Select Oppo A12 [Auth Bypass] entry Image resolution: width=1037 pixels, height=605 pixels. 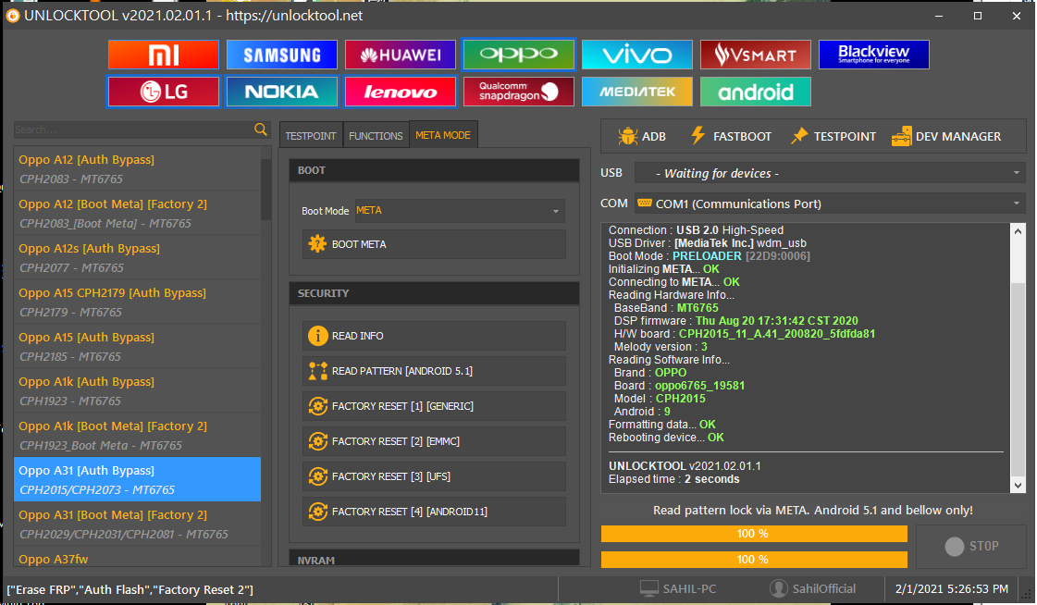[x=137, y=168]
